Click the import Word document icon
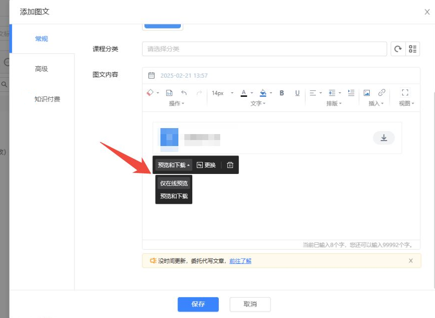 169,93
